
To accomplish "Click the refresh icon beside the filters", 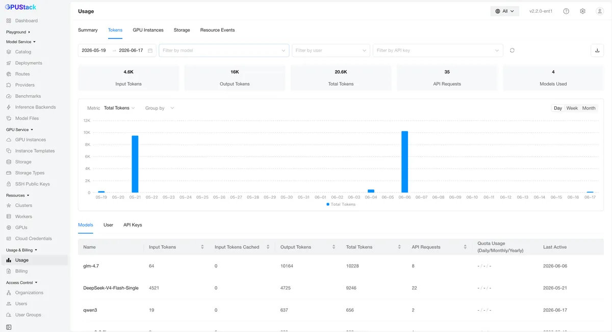I will (512, 50).
